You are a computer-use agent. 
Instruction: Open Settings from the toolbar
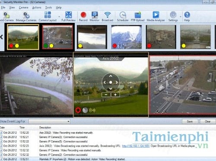point(173,17)
